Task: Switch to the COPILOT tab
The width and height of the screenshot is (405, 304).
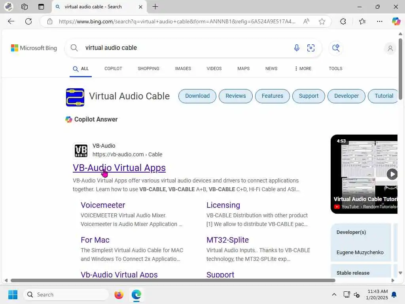Action: [x=113, y=68]
